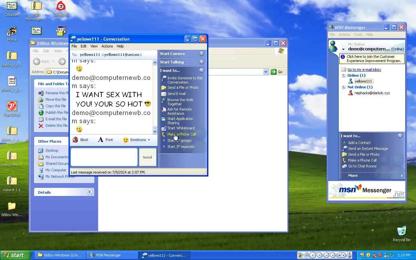
Task: Click Go to my e-mail inbox
Action: [364, 70]
